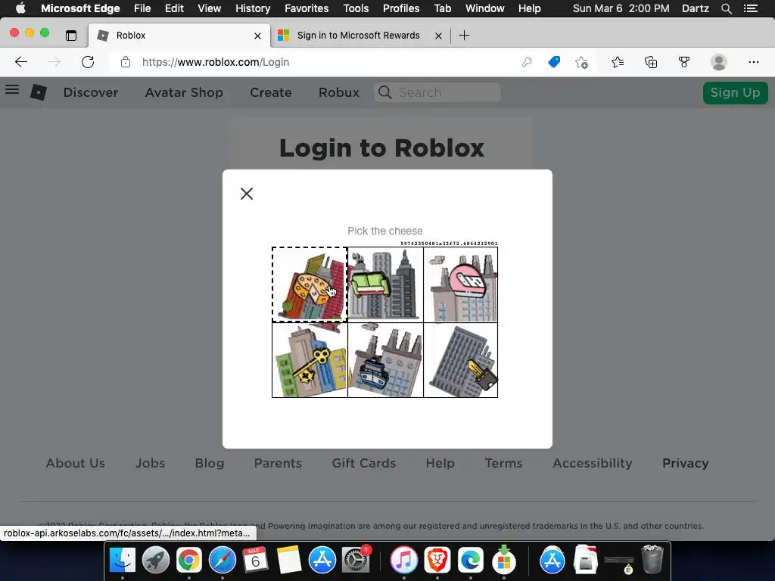Open the Discover link
This screenshot has width=775, height=581.
tap(91, 92)
